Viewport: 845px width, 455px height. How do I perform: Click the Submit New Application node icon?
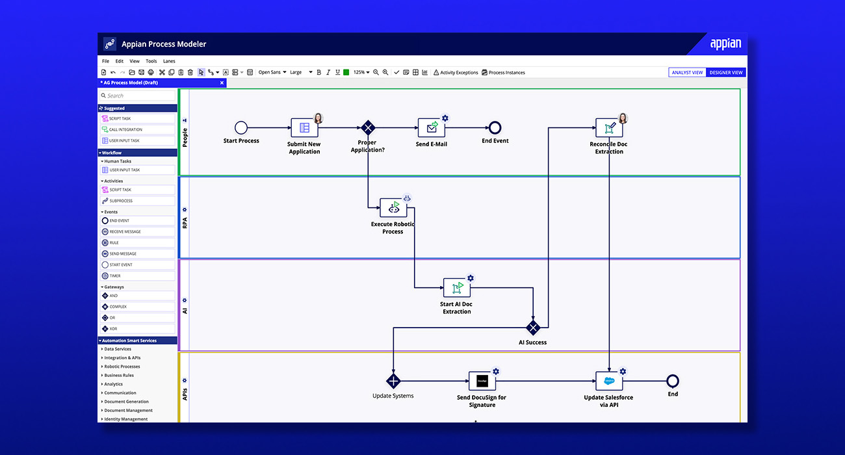coord(304,127)
